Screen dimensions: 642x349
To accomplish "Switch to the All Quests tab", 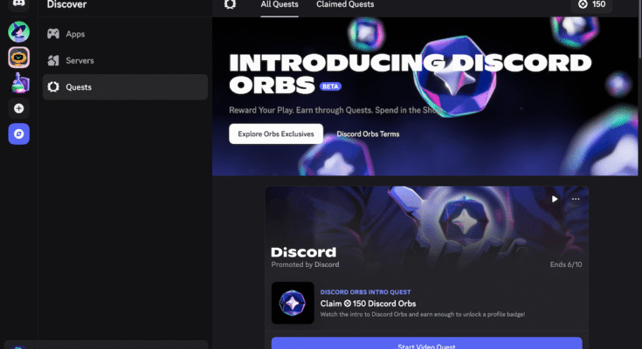I will click(x=280, y=4).
